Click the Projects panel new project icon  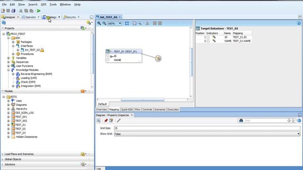click(x=83, y=28)
